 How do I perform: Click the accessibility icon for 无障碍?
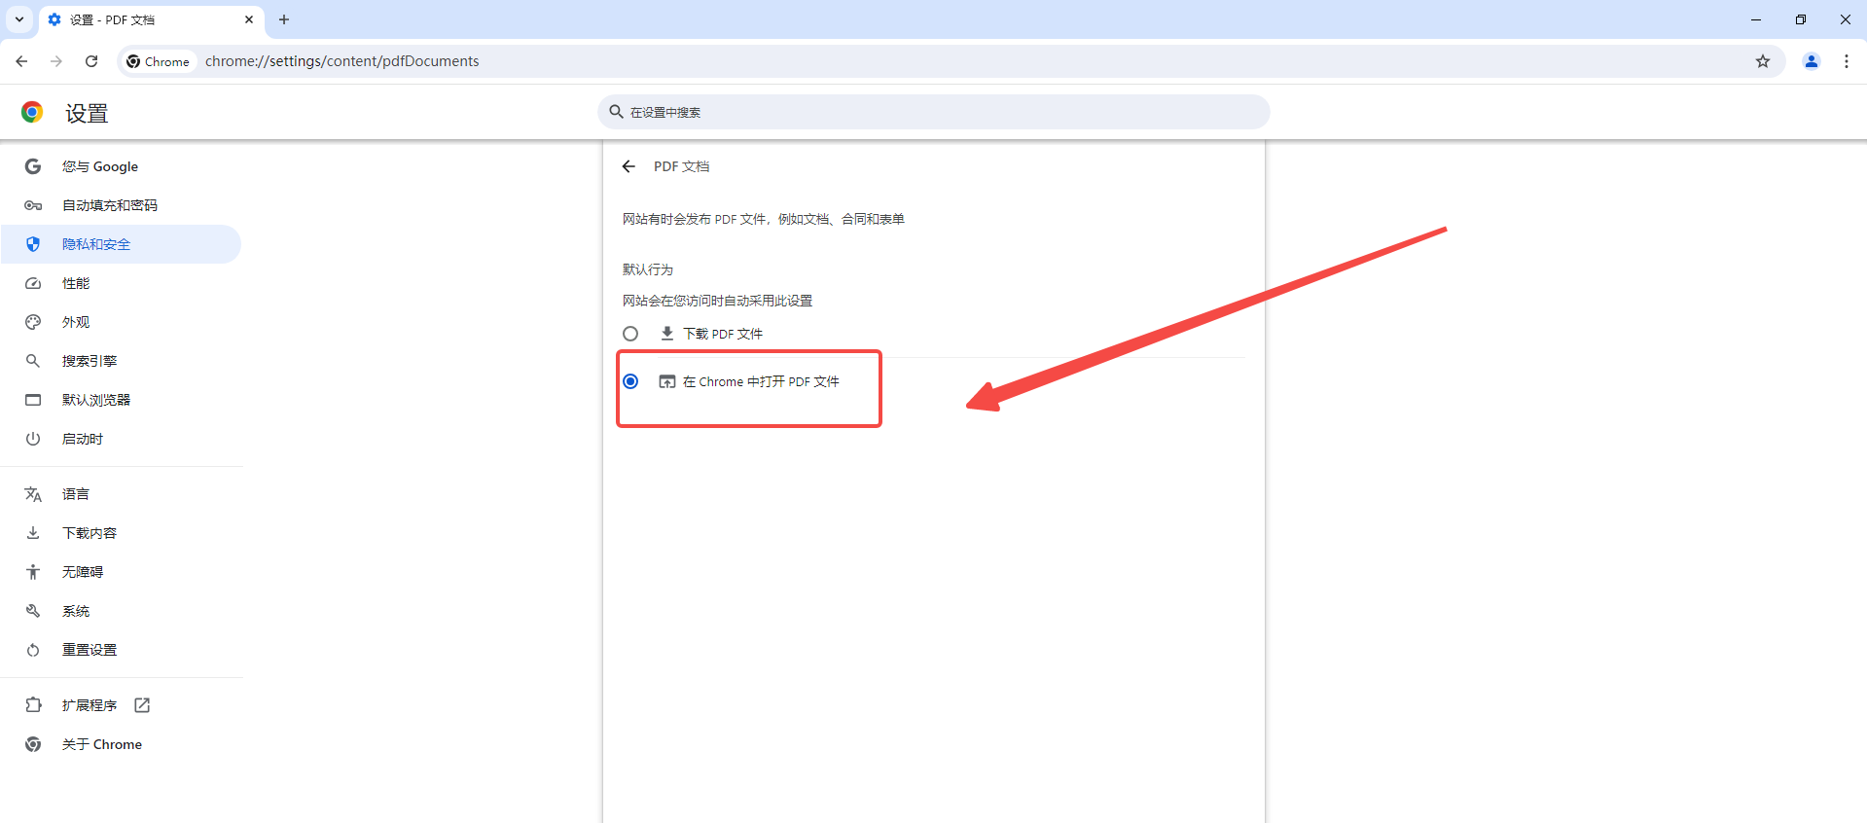[33, 572]
